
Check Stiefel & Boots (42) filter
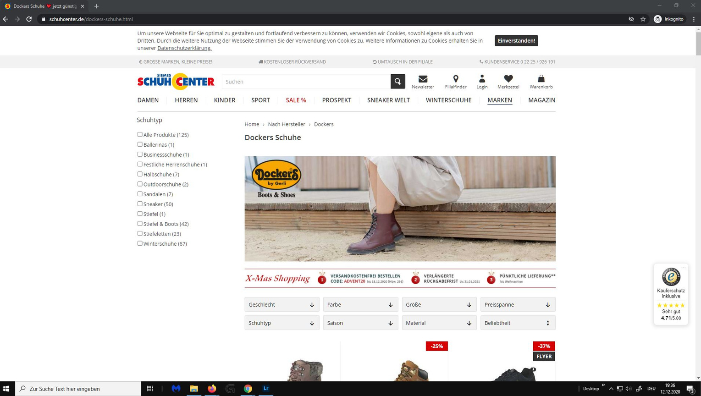point(140,224)
